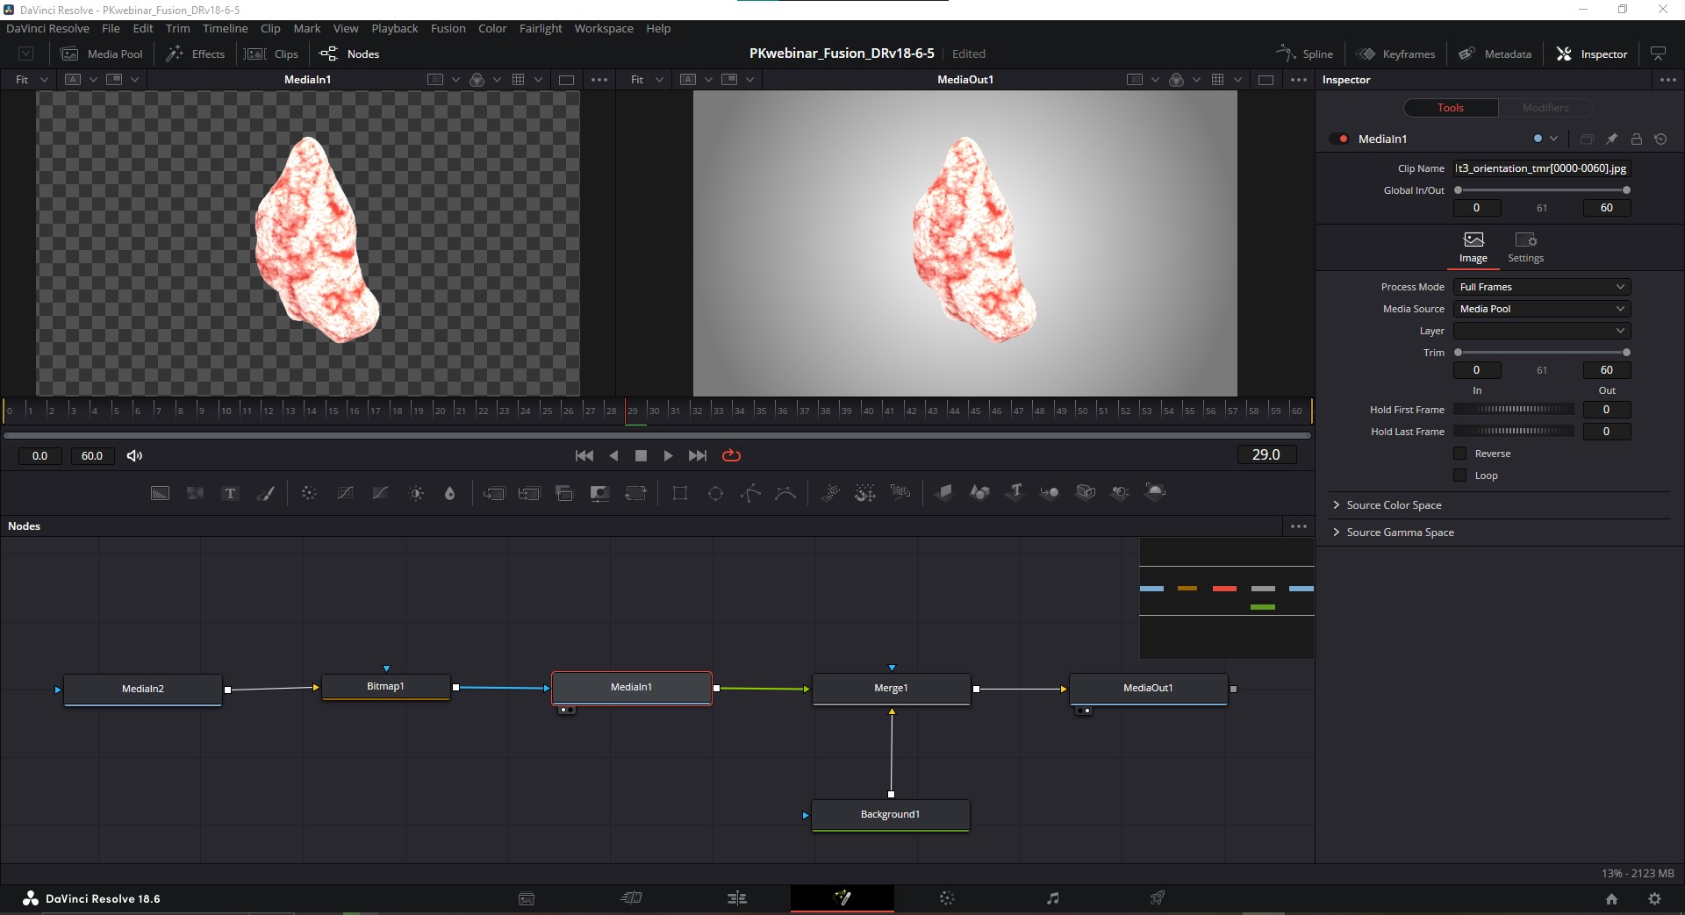Add a Color Corrector node from toolbar

(309, 493)
